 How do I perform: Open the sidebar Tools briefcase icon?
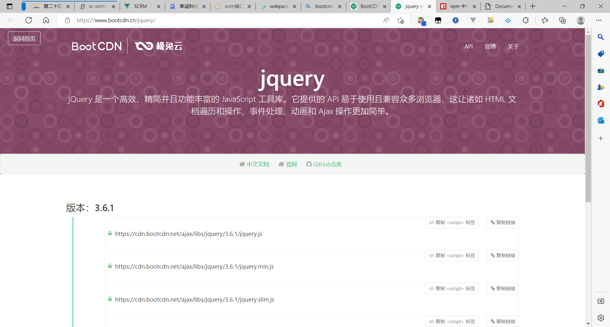[x=601, y=70]
